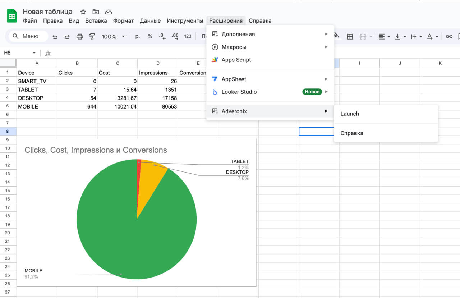
Task: Click the merge cells icon
Action: [x=363, y=37]
